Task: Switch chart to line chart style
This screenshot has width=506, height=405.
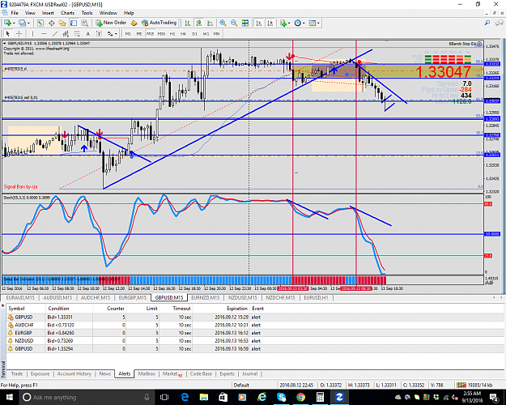Action: click(210, 23)
